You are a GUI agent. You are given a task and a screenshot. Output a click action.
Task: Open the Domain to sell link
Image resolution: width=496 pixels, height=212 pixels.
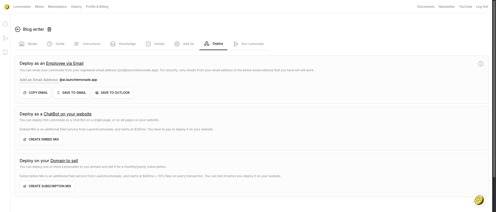click(64, 161)
